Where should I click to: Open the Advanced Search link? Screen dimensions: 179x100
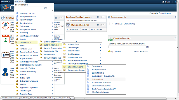pyautogui.click(x=141, y=51)
